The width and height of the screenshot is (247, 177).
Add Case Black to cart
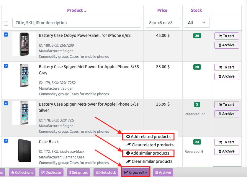click(x=227, y=142)
